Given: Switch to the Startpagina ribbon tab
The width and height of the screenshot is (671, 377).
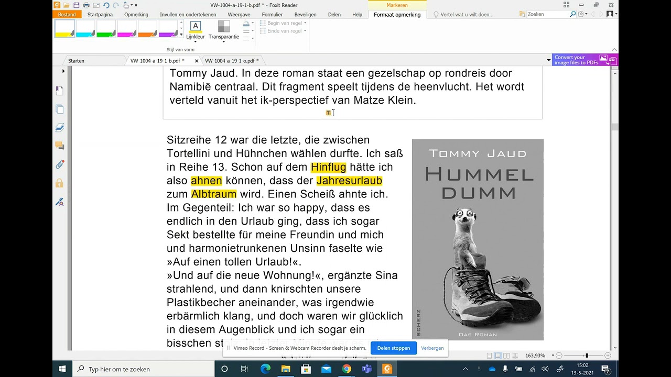Looking at the screenshot, I should click(100, 15).
